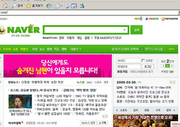Open the SmartFinder 자동차 link
This screenshot has width=180, height=127.
click(x=70, y=38)
